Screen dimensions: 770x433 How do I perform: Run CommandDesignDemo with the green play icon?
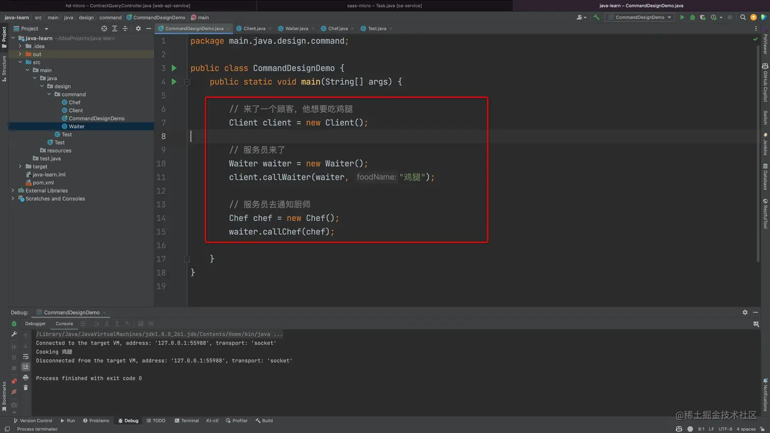(682, 17)
